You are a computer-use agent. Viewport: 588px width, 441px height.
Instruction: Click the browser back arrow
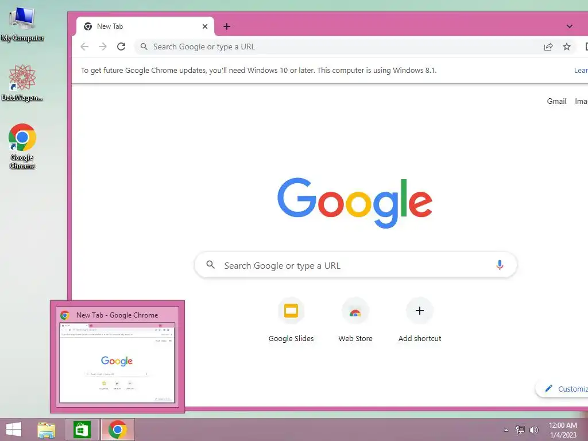point(84,47)
